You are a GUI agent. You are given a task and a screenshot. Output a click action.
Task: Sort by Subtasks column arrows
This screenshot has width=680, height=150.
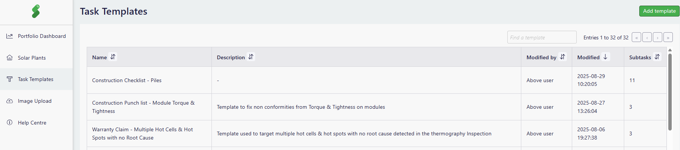[657, 57]
